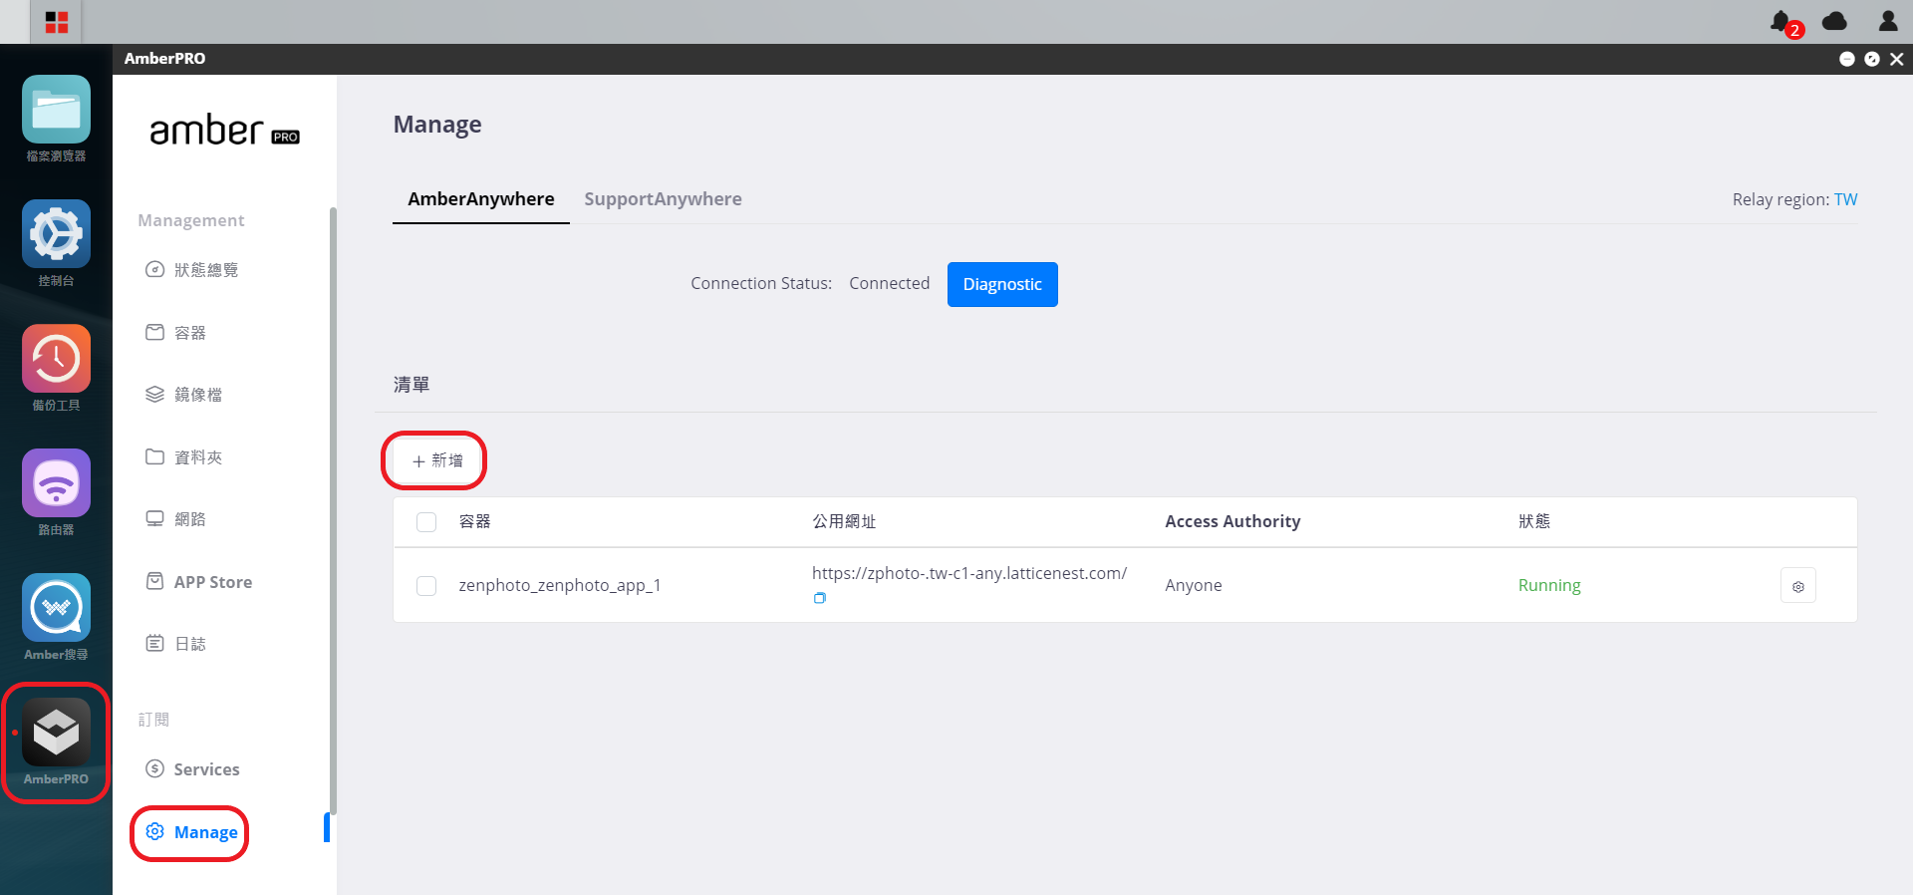Go to 狀態總覽 overview page
The height and width of the screenshot is (895, 1913).
[x=192, y=270]
